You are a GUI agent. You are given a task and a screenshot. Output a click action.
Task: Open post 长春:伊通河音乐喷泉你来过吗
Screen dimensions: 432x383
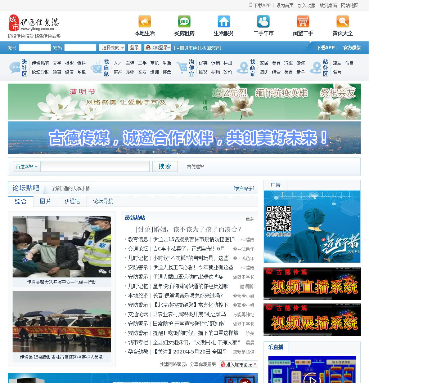tap(188, 295)
